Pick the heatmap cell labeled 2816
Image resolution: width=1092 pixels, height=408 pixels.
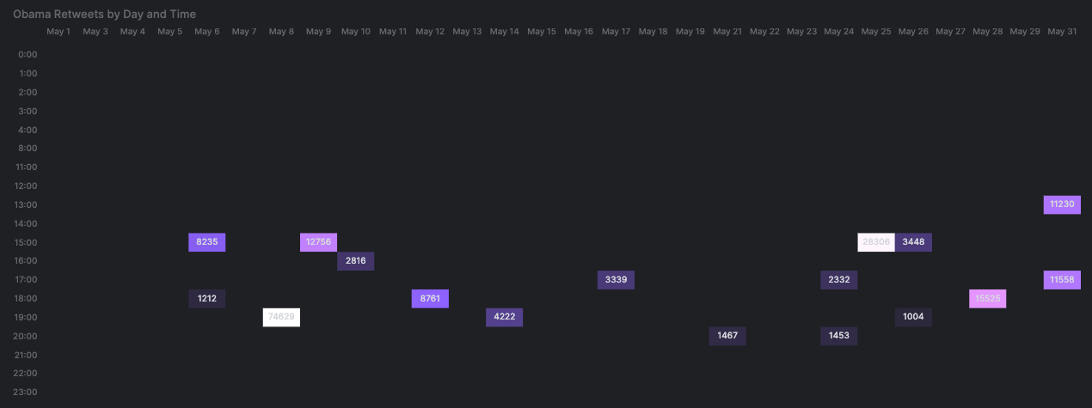click(355, 261)
